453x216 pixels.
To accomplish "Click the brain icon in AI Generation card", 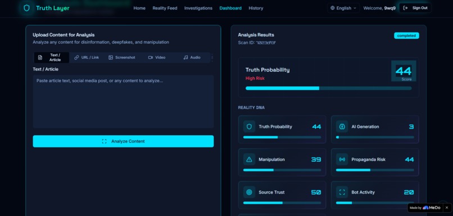I will click(342, 127).
